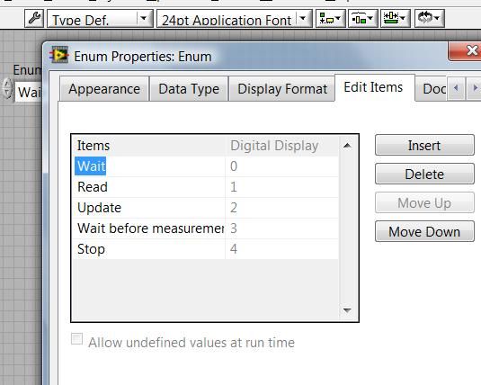Click the wrench customize icon in toolbar

[34, 18]
